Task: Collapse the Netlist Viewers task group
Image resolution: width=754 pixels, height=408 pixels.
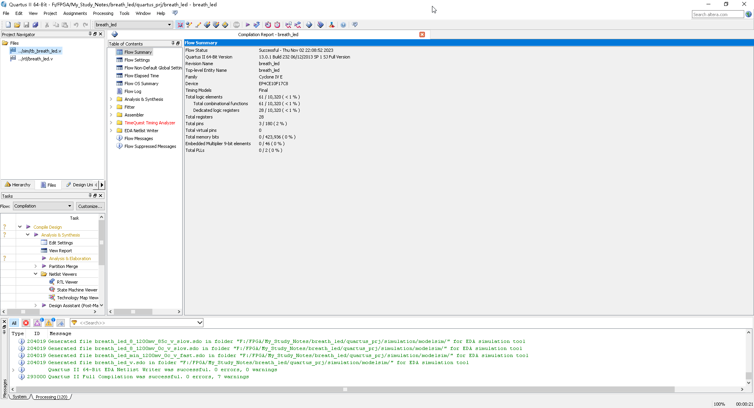Action: click(x=35, y=274)
